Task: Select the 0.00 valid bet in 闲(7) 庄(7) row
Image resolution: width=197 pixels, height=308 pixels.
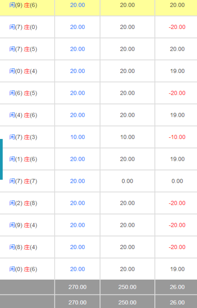Action: 127,181
